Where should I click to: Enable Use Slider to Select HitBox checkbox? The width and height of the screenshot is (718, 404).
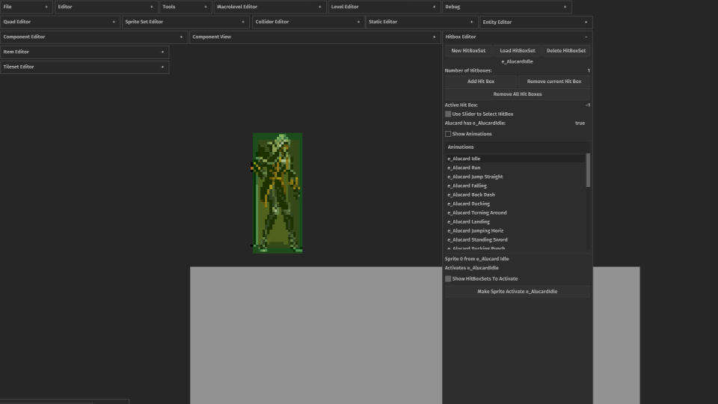(x=448, y=114)
